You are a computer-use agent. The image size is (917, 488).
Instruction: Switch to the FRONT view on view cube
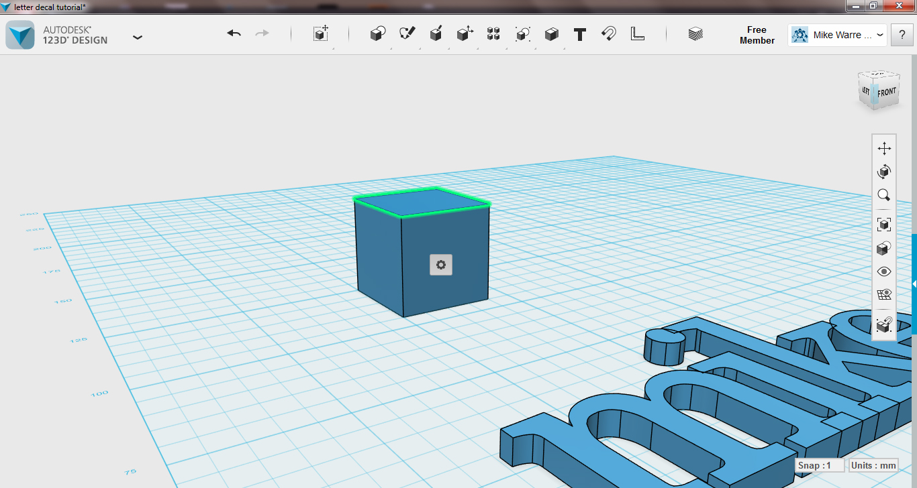pos(886,92)
